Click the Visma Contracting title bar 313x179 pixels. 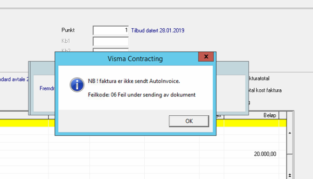[x=128, y=59]
